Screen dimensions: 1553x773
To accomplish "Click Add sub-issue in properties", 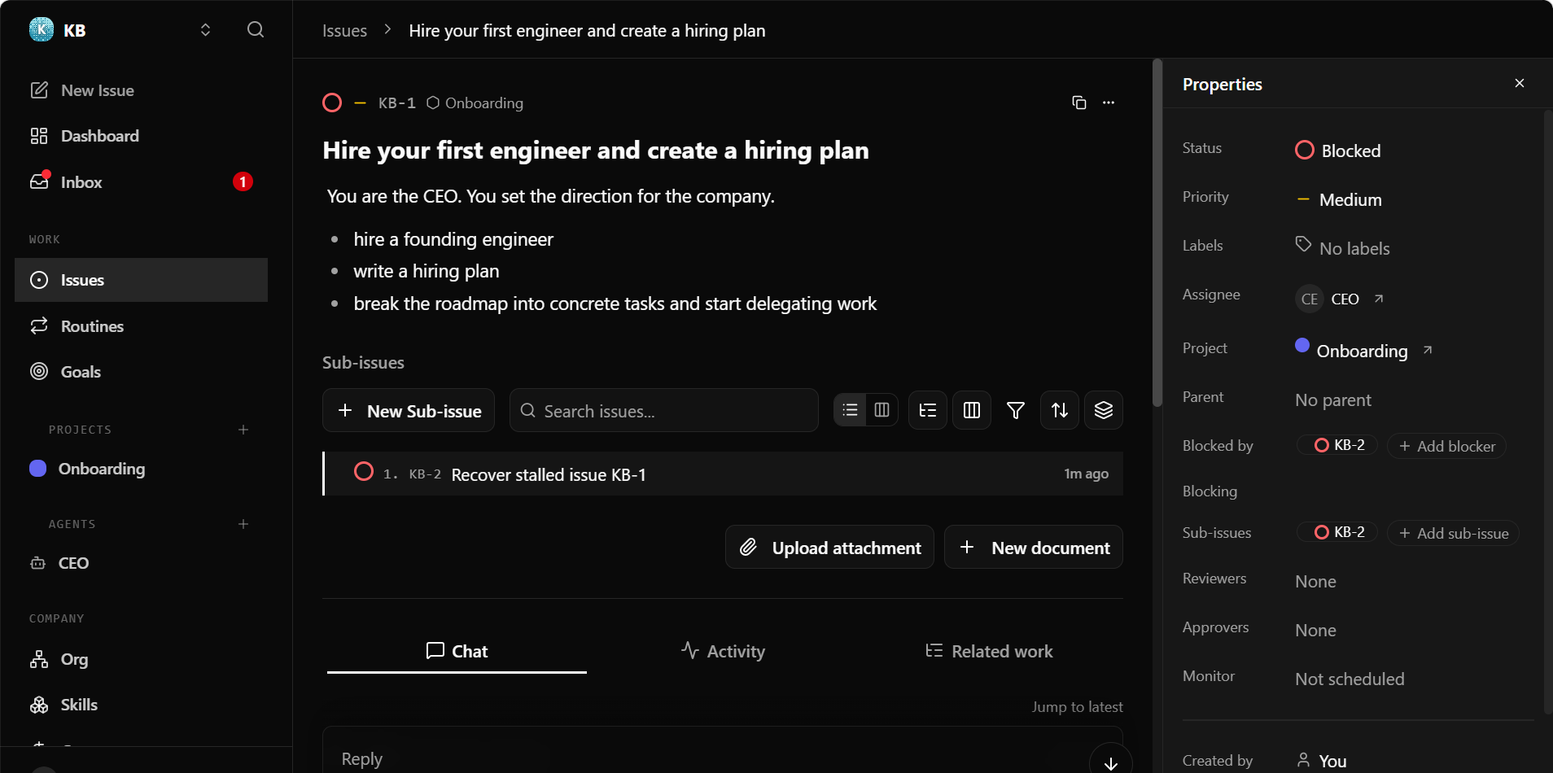I will [1453, 533].
